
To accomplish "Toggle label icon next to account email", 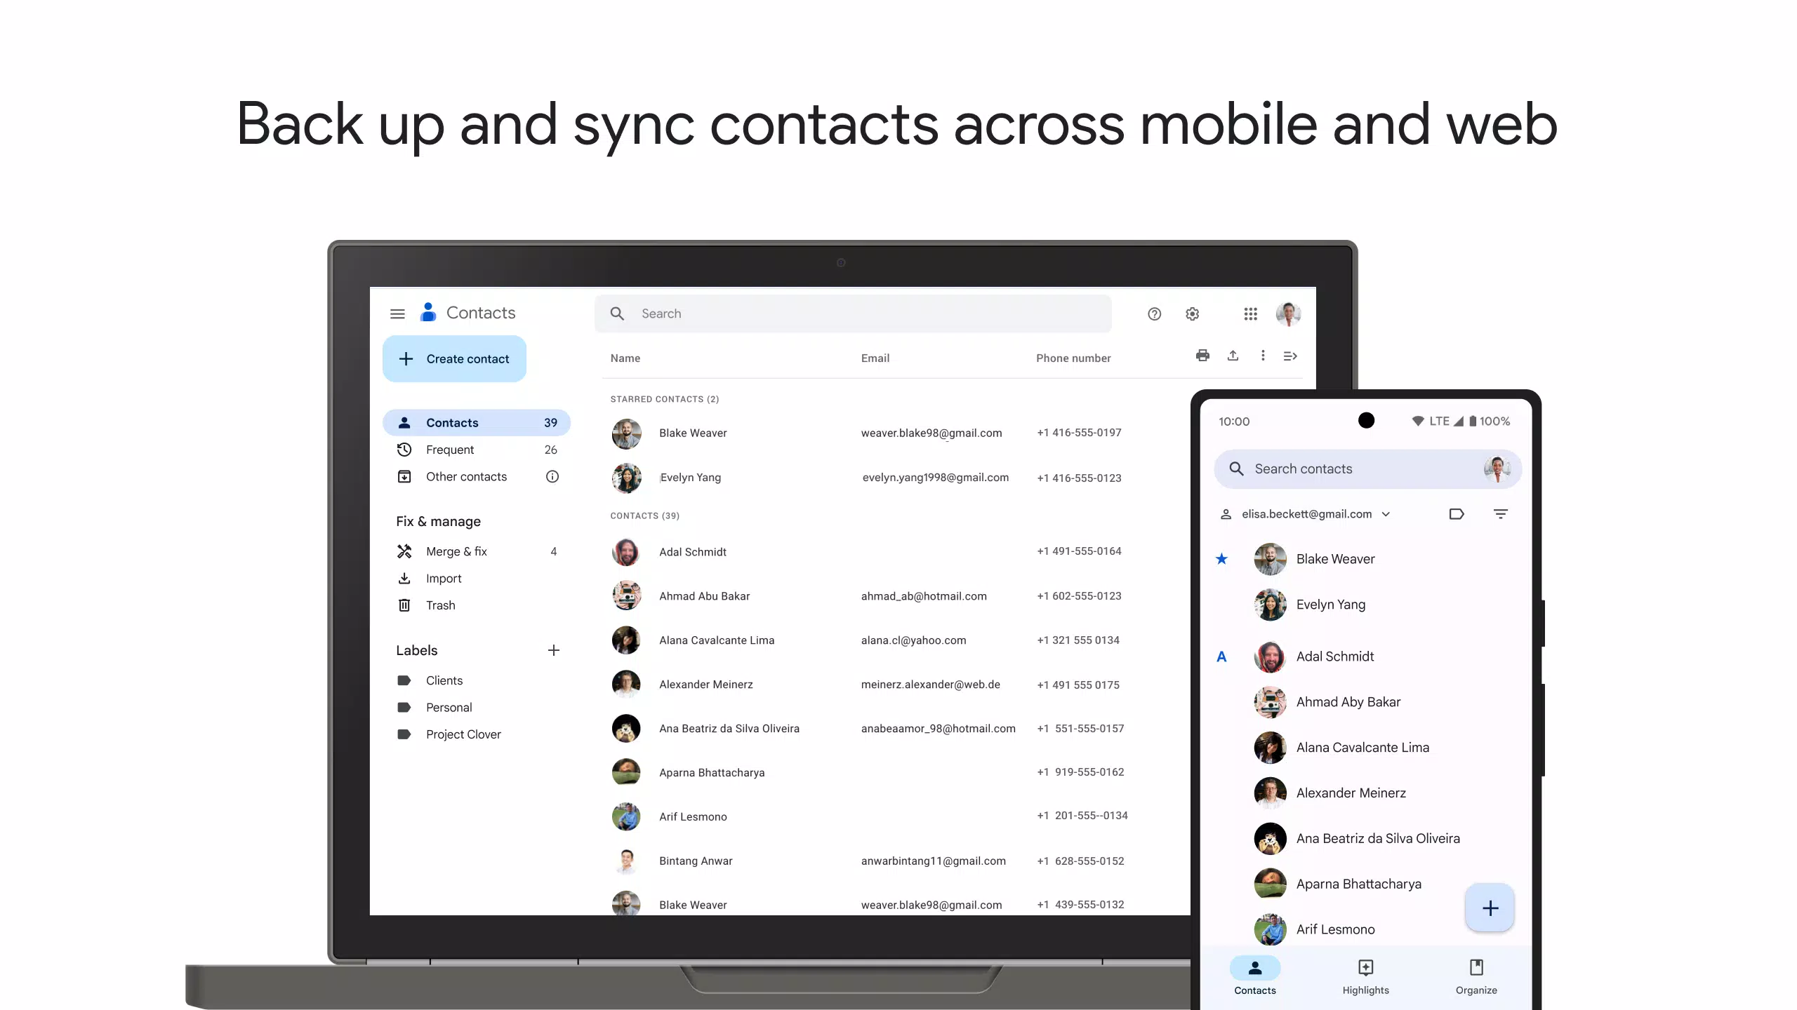I will click(1457, 514).
